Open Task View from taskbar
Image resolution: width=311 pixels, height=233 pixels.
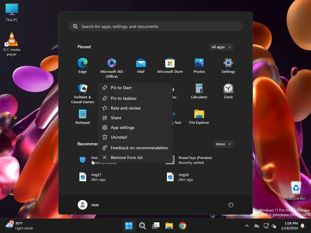click(156, 226)
